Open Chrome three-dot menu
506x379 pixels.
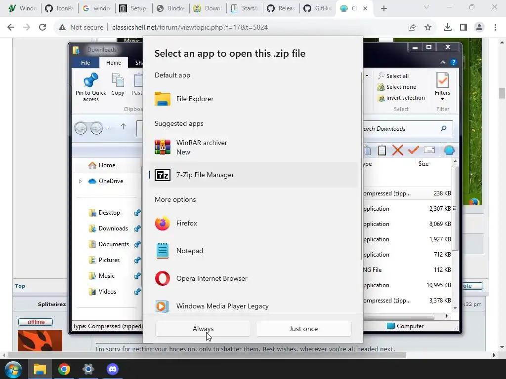(x=495, y=28)
